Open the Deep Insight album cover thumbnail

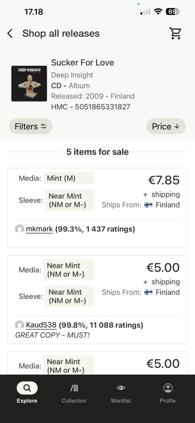click(29, 84)
